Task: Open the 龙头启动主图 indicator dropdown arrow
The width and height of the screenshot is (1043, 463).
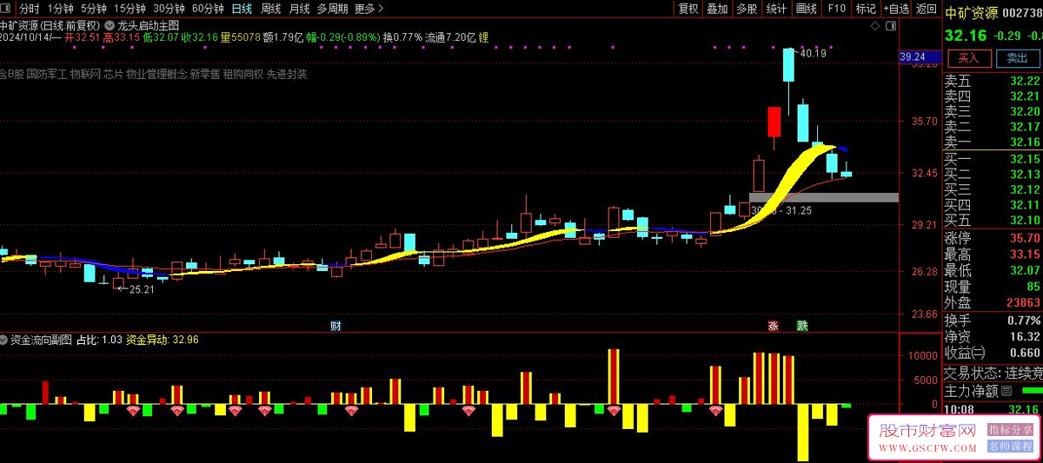Action: click(x=109, y=26)
